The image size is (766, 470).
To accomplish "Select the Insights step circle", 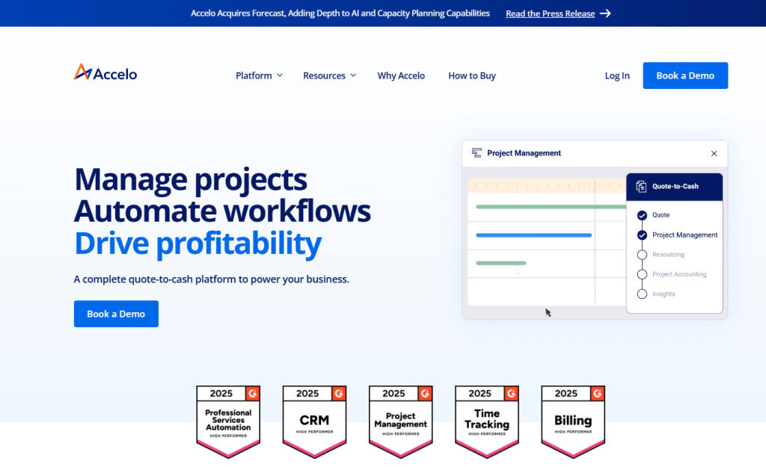I will pyautogui.click(x=642, y=294).
